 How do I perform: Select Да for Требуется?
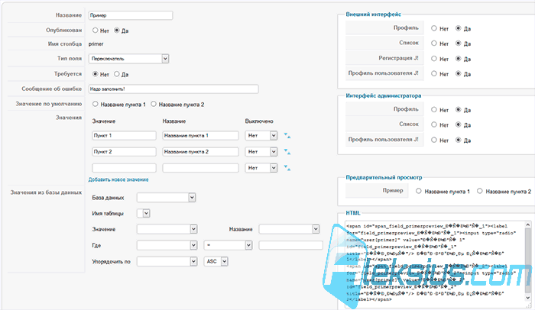point(117,73)
